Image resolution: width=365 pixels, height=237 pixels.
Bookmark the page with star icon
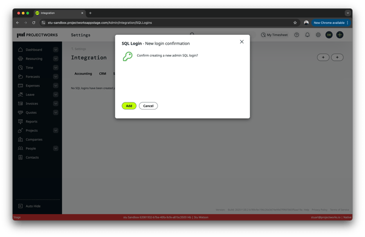[x=295, y=23]
